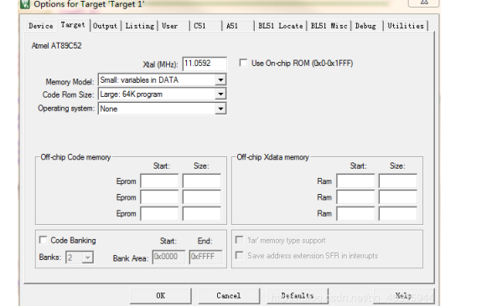Click first Ram Start field
492x306 pixels.
pos(355,181)
